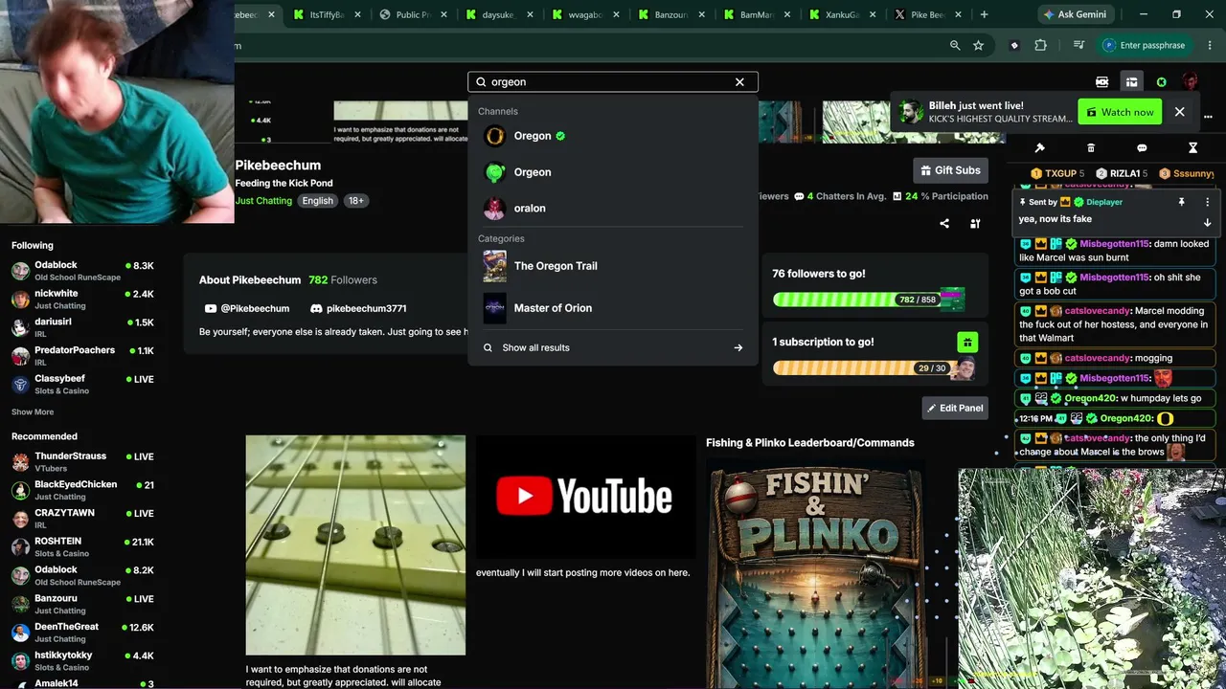Click the green Kick coin icon
The width and height of the screenshot is (1226, 689).
tap(1161, 82)
